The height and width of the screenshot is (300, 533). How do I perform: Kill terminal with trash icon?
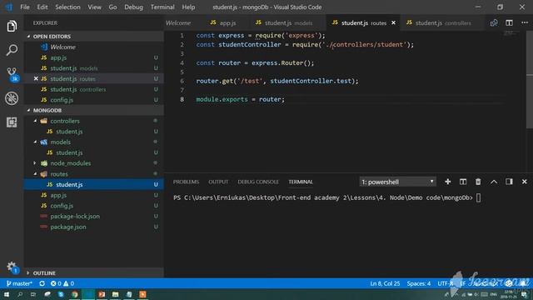pos(478,182)
